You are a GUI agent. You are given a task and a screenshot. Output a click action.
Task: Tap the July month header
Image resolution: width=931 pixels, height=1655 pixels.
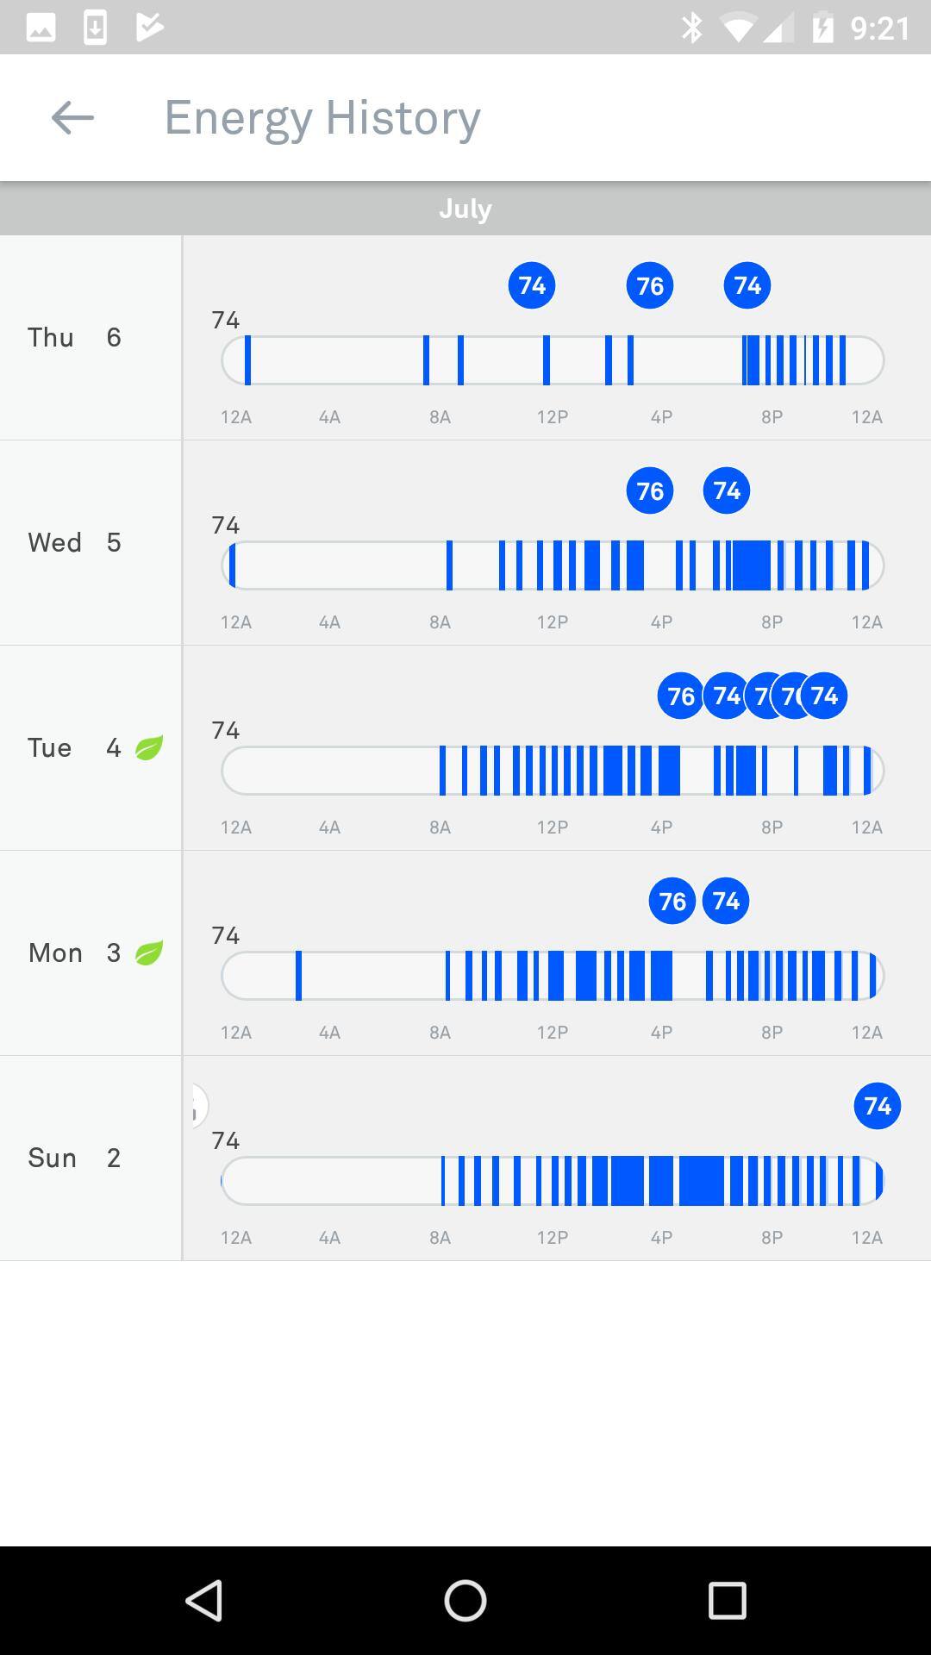(x=465, y=209)
